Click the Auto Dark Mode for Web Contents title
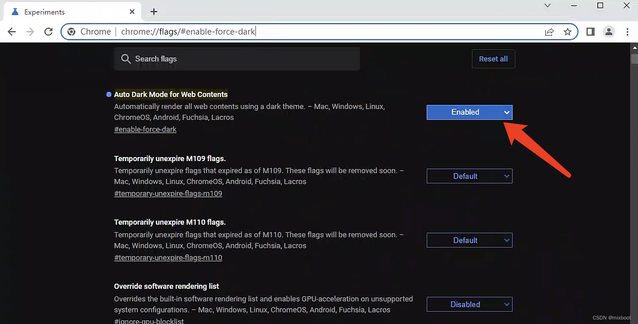 coord(171,94)
